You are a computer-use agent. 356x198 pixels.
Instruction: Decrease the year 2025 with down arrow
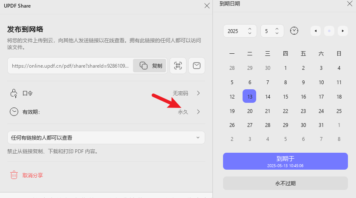pyautogui.click(x=250, y=33)
